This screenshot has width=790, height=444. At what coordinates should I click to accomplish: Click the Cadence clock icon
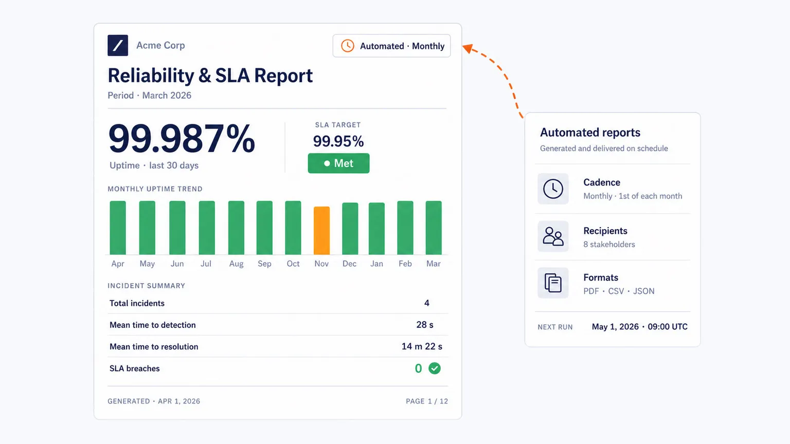[x=553, y=189]
